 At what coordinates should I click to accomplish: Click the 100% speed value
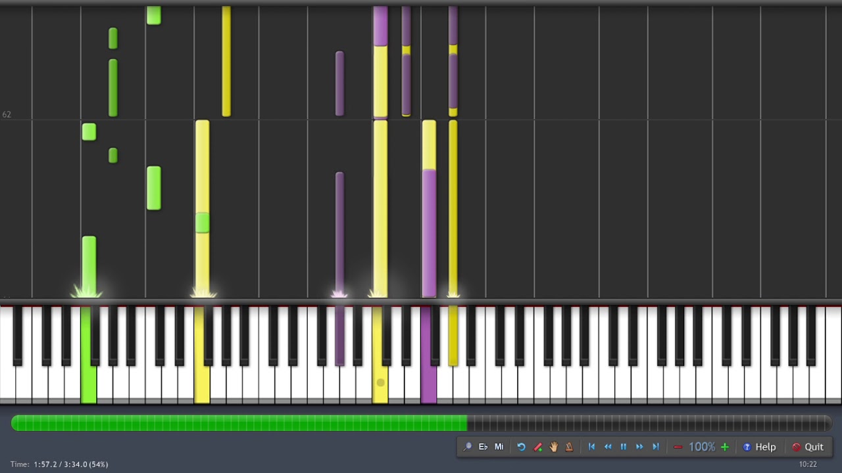click(702, 447)
